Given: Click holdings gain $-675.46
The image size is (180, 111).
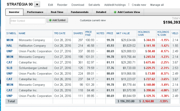Looking at the screenshot, I should (149, 63).
